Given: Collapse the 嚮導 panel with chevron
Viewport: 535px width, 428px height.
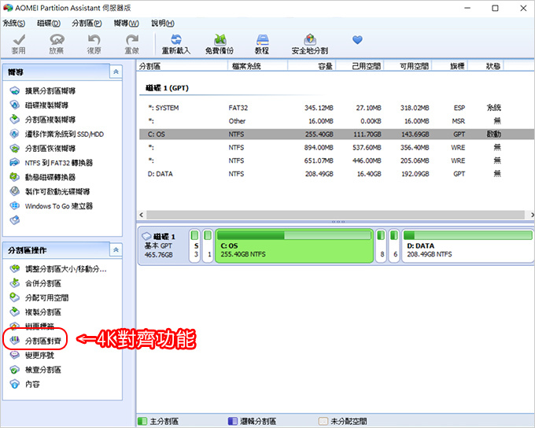Looking at the screenshot, I should (x=116, y=72).
